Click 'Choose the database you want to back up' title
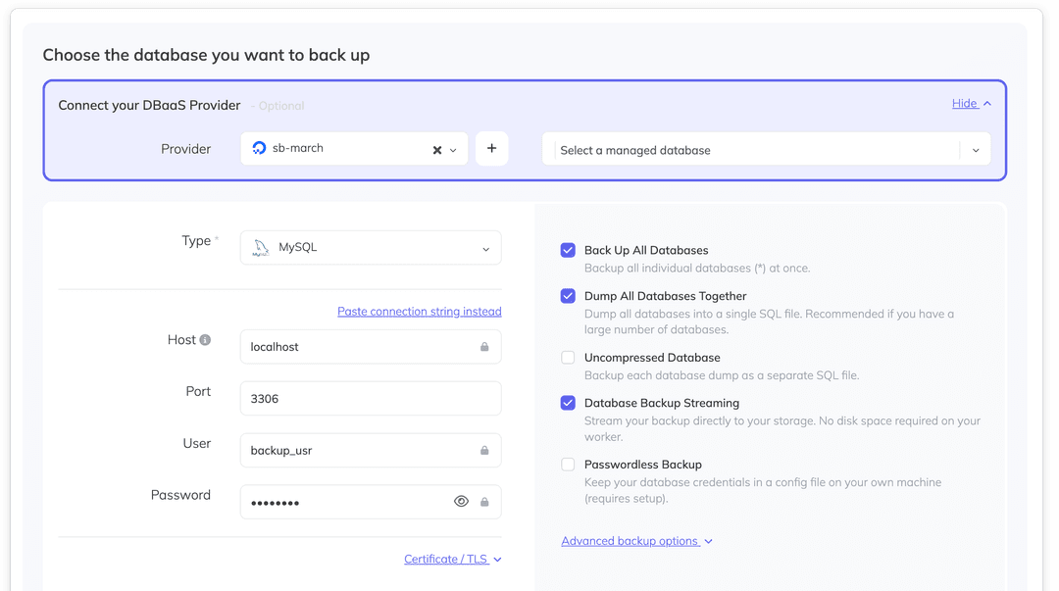The image size is (1059, 591). (206, 55)
